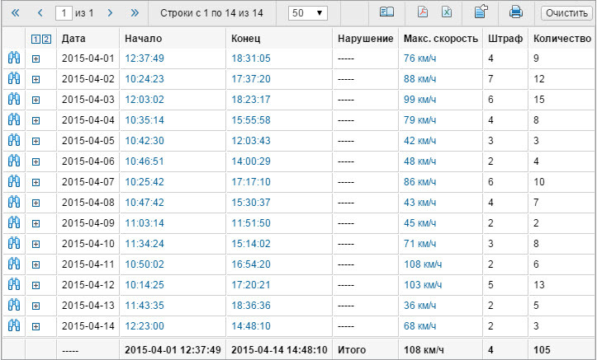The image size is (597, 360).
Task: Open end time 18:31:05 link
Action: click(x=251, y=58)
